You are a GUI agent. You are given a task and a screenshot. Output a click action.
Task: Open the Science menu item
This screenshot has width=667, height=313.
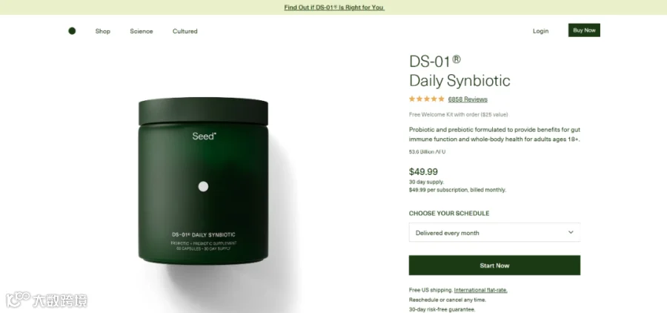point(142,31)
